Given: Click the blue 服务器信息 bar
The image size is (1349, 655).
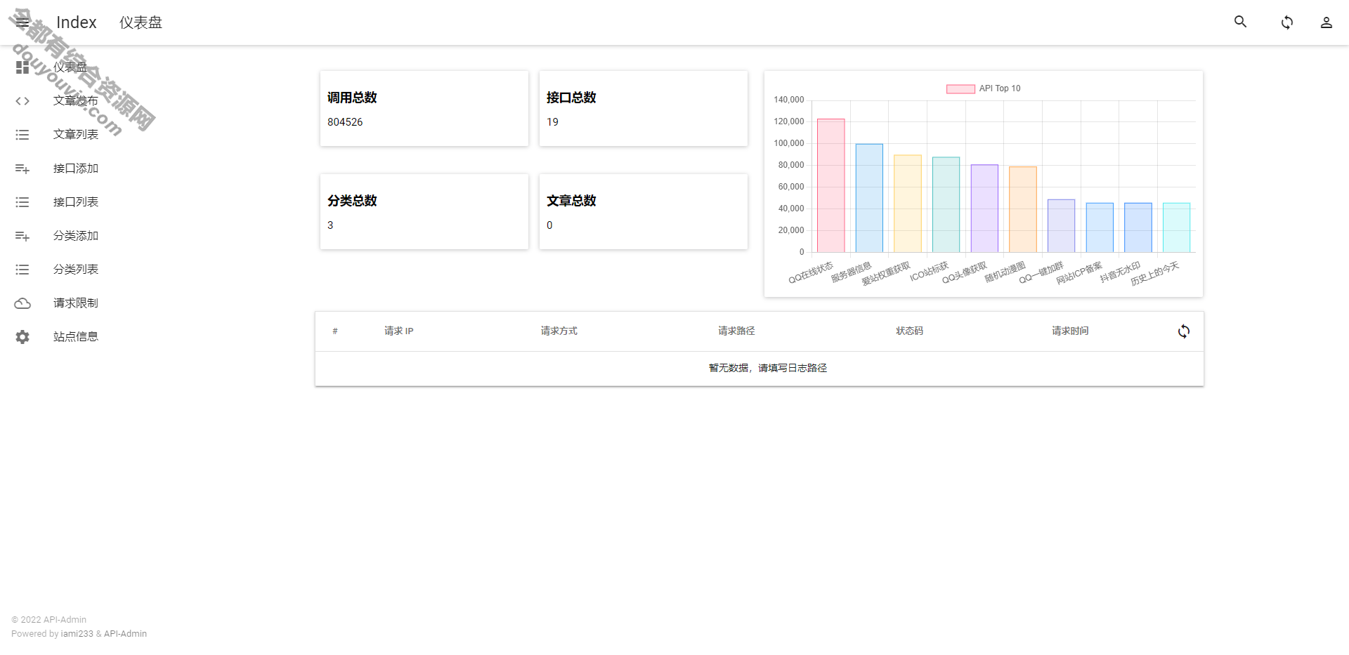Looking at the screenshot, I should (x=869, y=198).
